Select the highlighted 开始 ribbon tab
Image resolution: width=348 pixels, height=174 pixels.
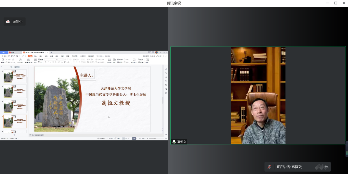click(30, 56)
